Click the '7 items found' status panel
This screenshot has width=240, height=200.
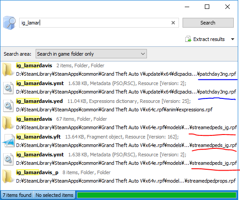(x=17, y=195)
